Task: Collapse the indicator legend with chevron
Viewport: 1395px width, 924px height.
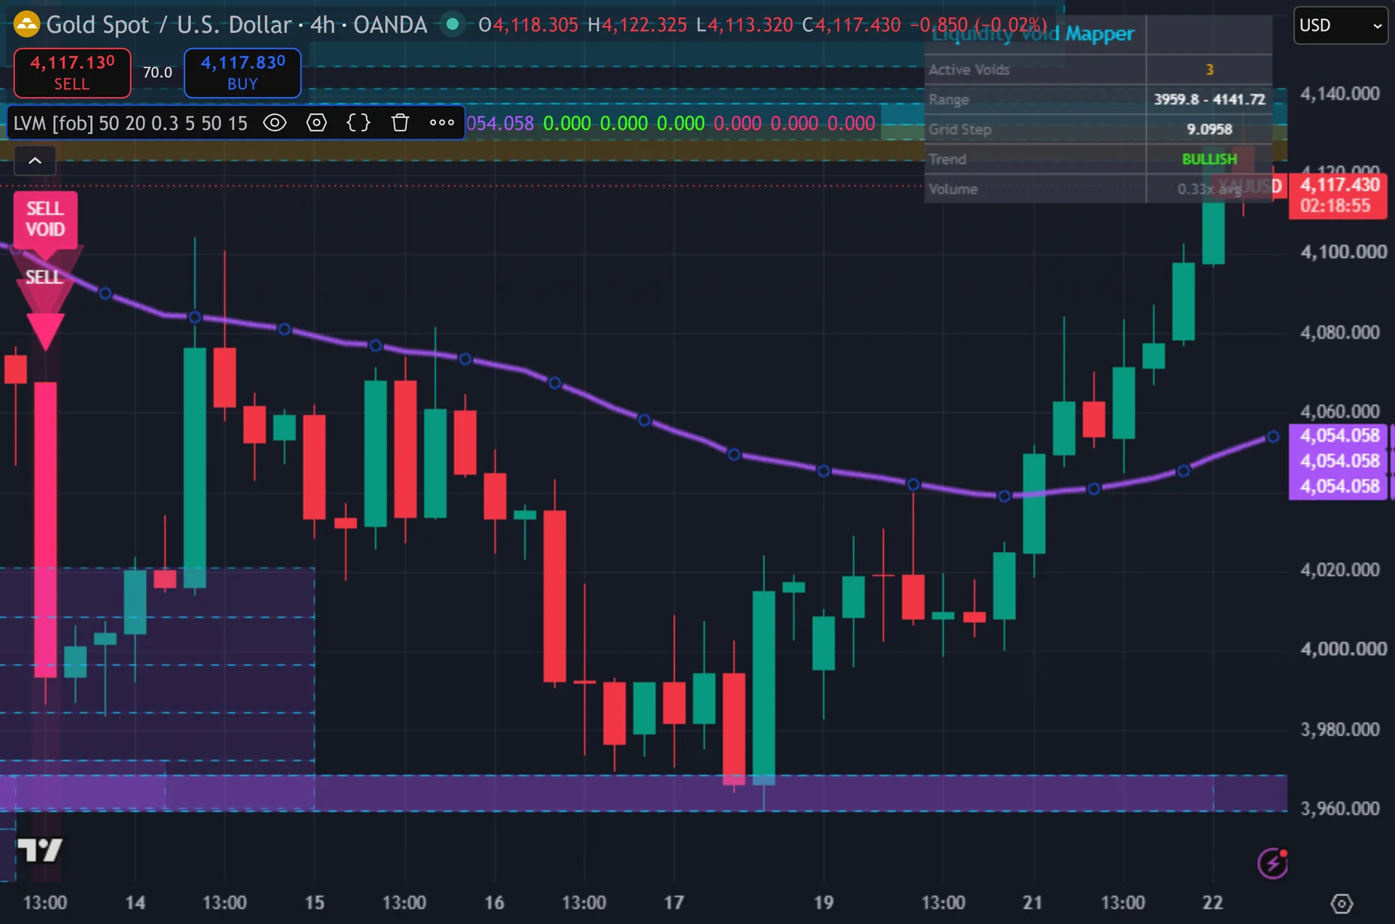Action: [35, 161]
